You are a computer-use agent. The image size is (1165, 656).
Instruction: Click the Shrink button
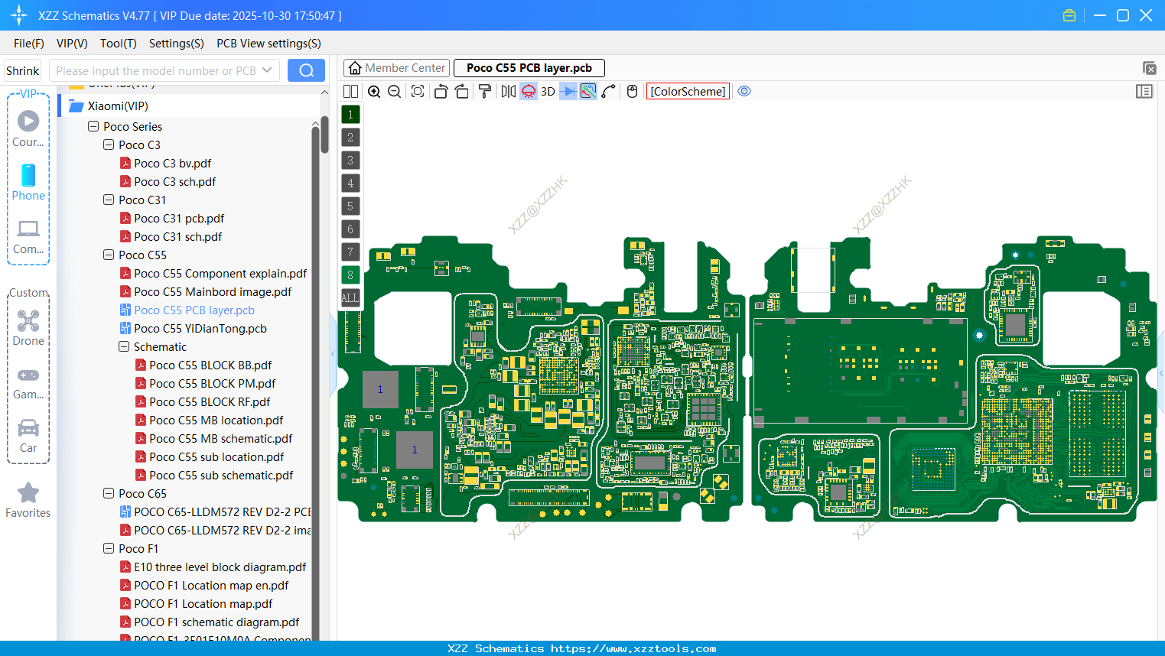[x=22, y=70]
